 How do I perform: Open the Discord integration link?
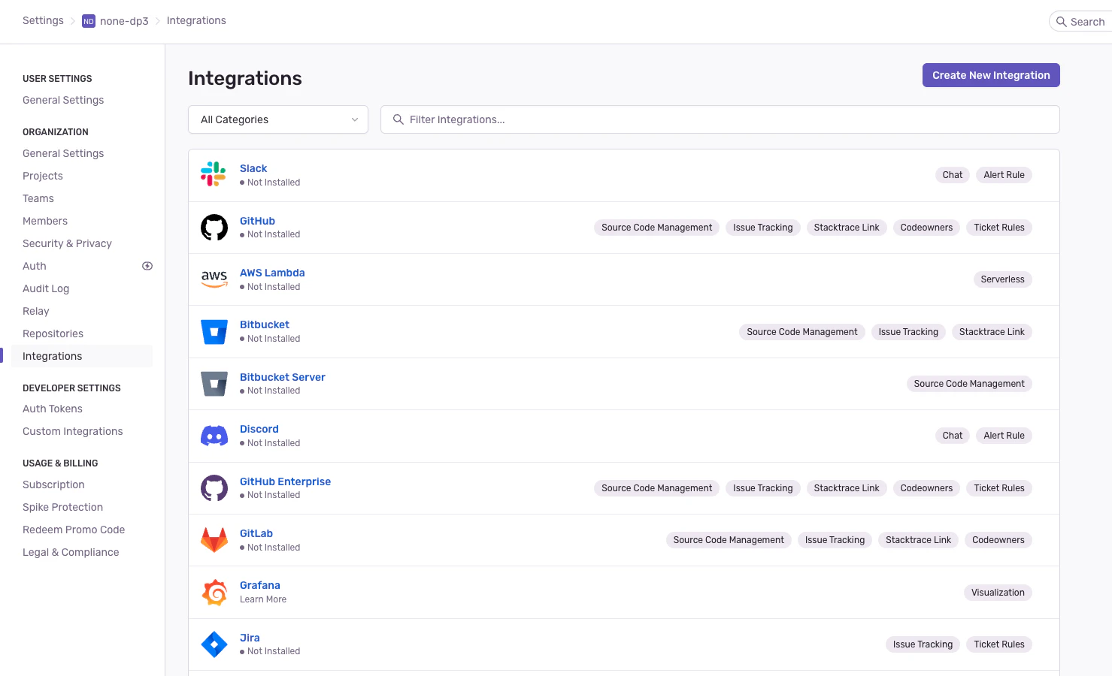[259, 429]
